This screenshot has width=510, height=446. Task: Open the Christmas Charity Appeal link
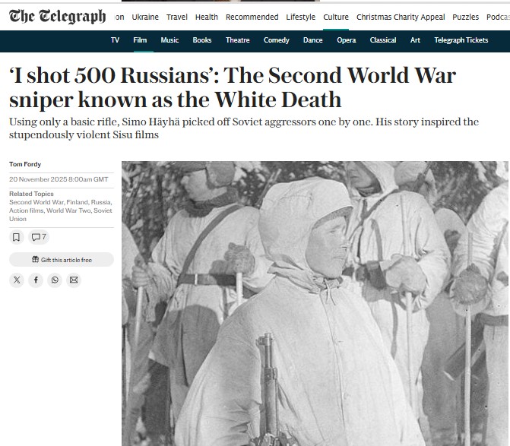coord(401,17)
